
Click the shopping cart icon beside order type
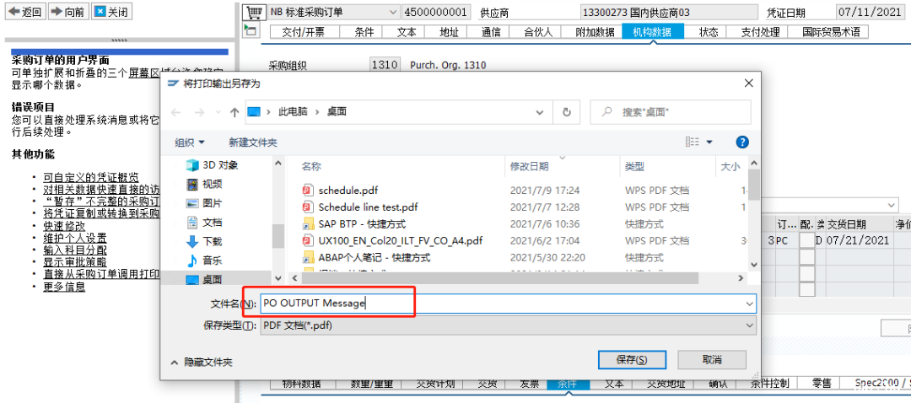coord(253,12)
